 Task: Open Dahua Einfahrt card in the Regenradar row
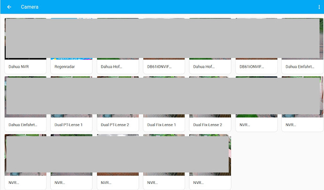(x=302, y=46)
